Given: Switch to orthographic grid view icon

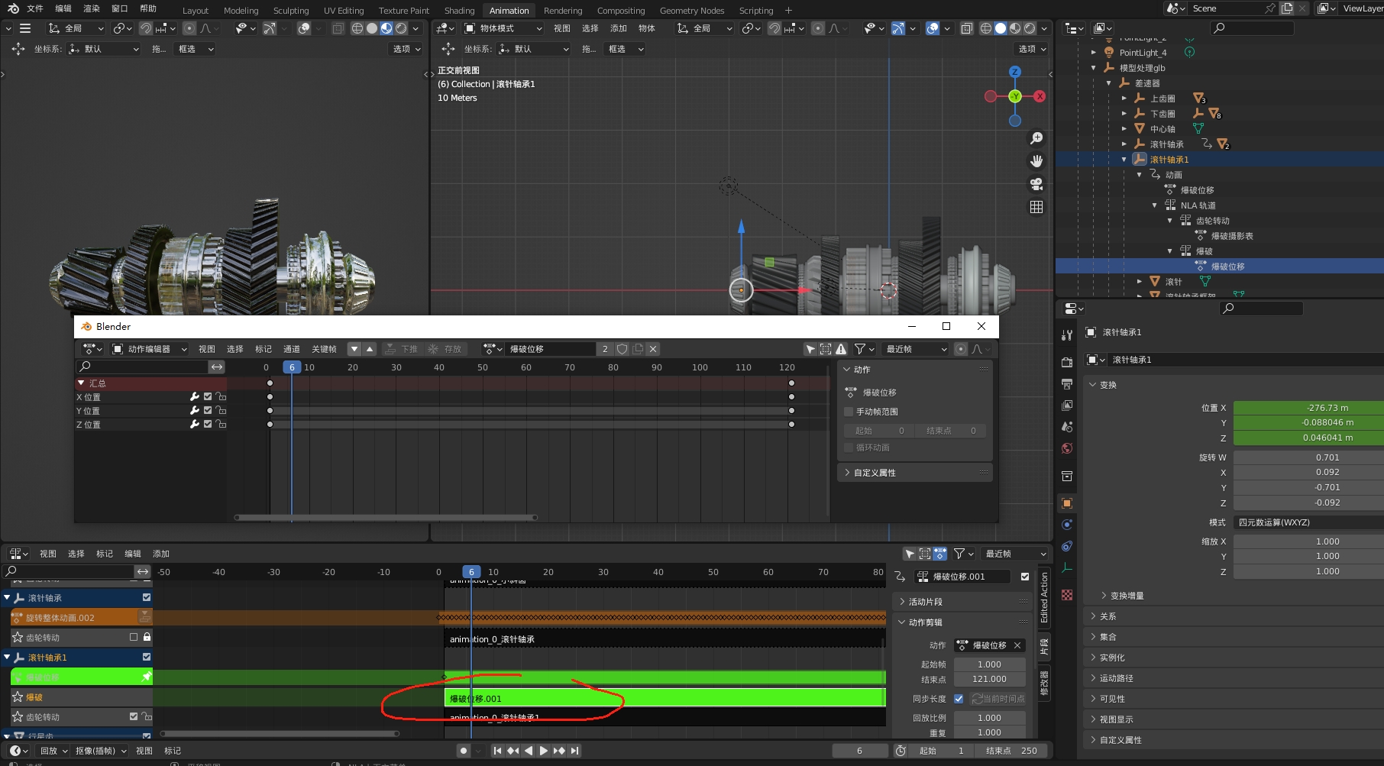Looking at the screenshot, I should tap(1036, 207).
